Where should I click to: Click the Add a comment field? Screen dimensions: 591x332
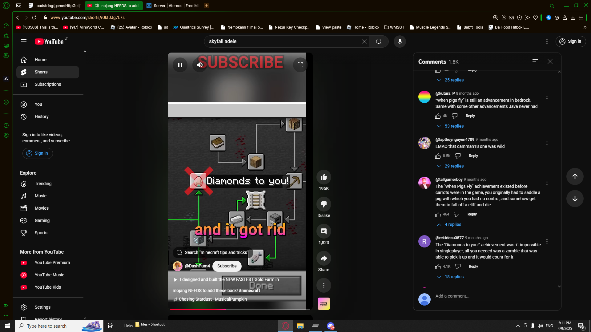click(x=493, y=296)
